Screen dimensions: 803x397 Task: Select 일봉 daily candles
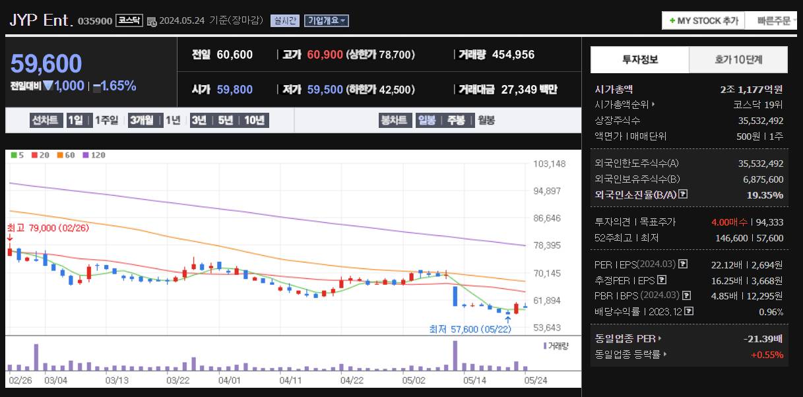426,120
